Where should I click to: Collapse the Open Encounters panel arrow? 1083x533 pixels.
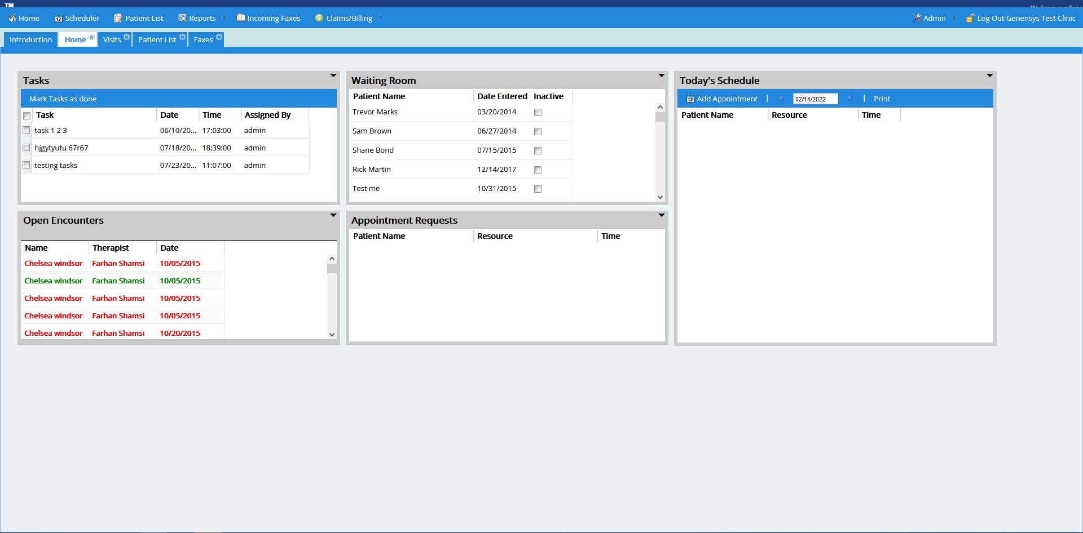pos(333,215)
